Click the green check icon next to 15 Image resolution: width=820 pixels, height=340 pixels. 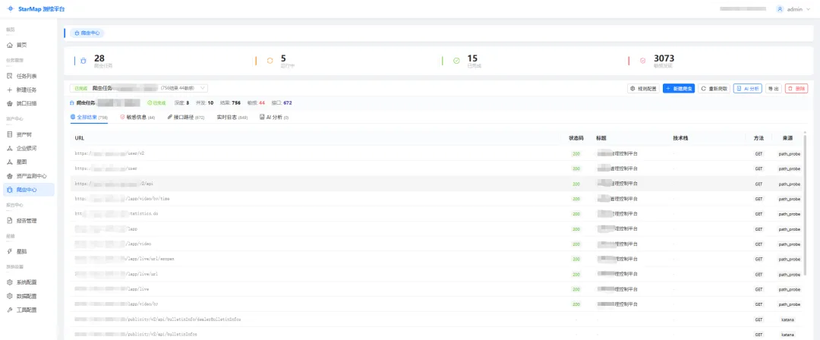click(456, 61)
